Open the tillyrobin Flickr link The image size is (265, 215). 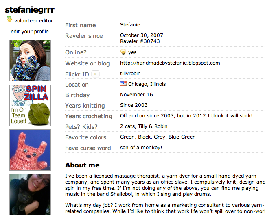130,74
